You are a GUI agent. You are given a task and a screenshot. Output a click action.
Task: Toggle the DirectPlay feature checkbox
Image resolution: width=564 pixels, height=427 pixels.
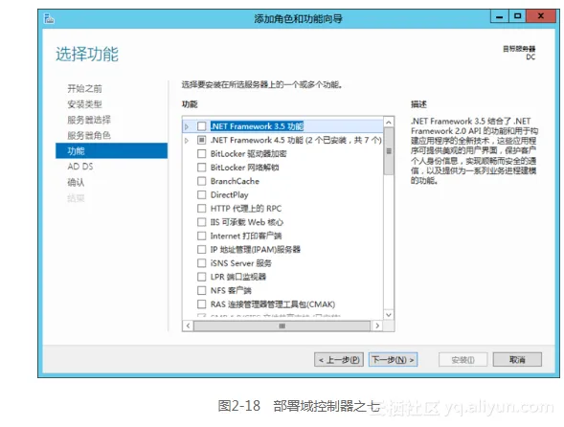[202, 194]
